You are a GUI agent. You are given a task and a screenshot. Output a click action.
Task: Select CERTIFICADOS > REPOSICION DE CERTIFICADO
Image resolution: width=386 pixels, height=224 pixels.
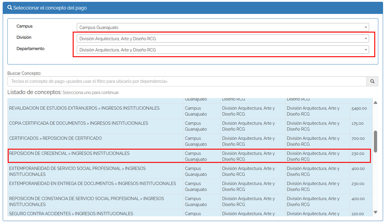tap(55, 138)
